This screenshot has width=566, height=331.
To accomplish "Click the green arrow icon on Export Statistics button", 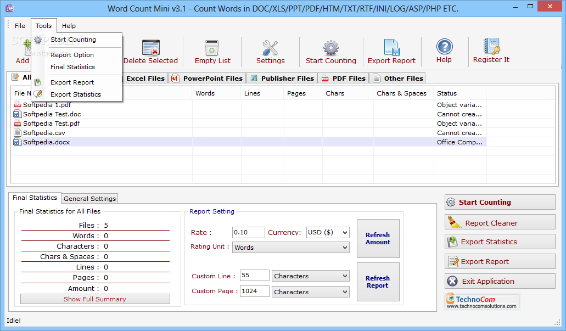I will pos(452,242).
